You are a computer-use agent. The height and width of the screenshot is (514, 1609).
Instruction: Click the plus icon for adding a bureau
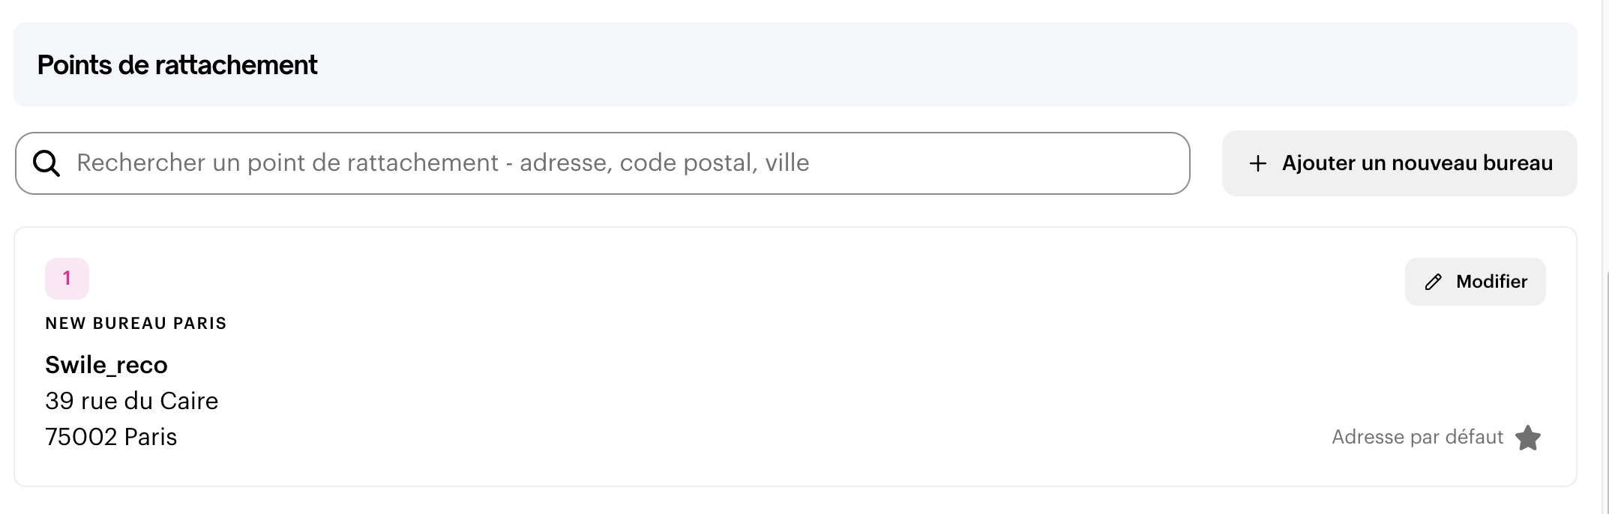coord(1258,163)
